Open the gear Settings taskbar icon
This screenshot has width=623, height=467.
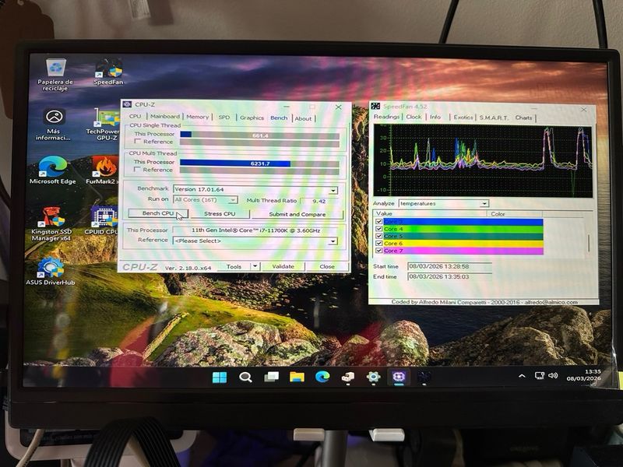[373, 377]
